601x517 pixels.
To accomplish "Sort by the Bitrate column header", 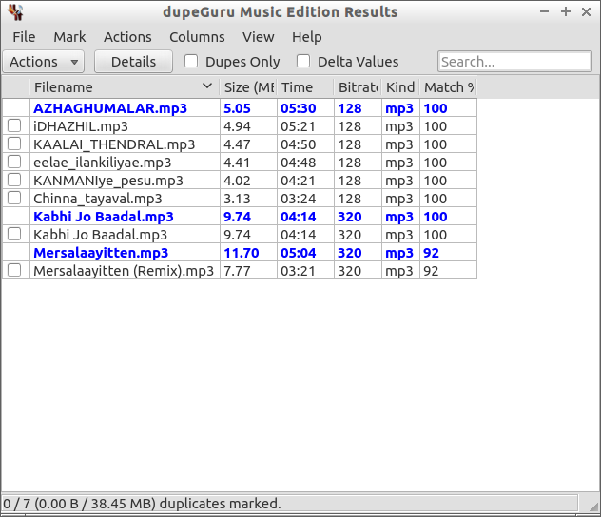I will (x=358, y=87).
